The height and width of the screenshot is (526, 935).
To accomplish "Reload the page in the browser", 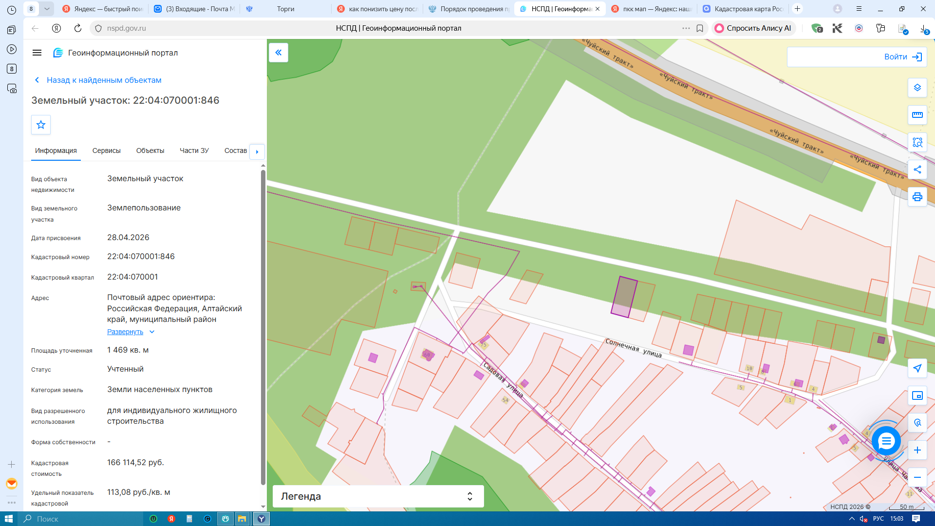I will coord(78,28).
